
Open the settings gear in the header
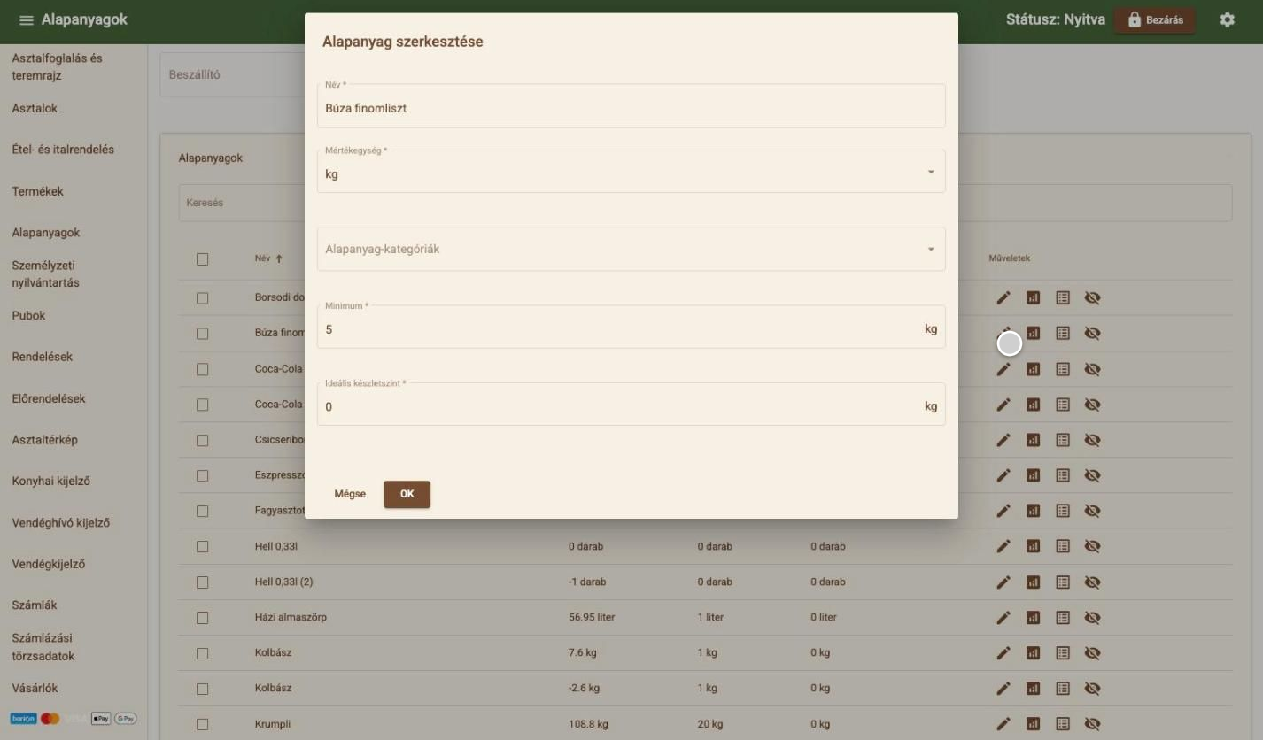tap(1227, 19)
